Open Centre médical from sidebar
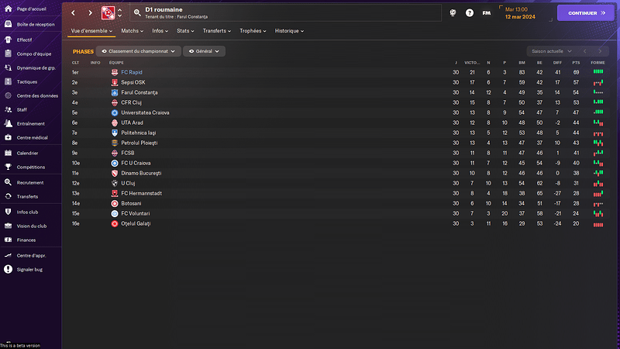This screenshot has height=349, width=620. coord(31,138)
